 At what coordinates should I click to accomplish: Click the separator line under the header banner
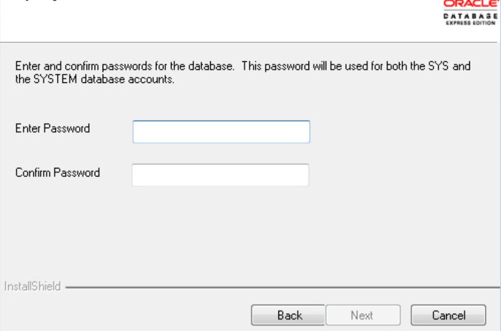point(249,42)
